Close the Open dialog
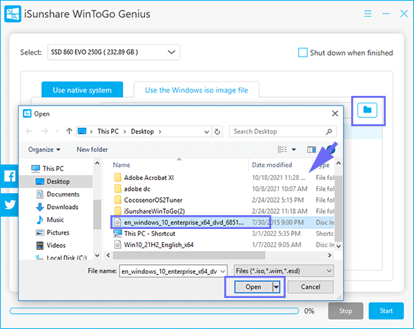 [335, 113]
